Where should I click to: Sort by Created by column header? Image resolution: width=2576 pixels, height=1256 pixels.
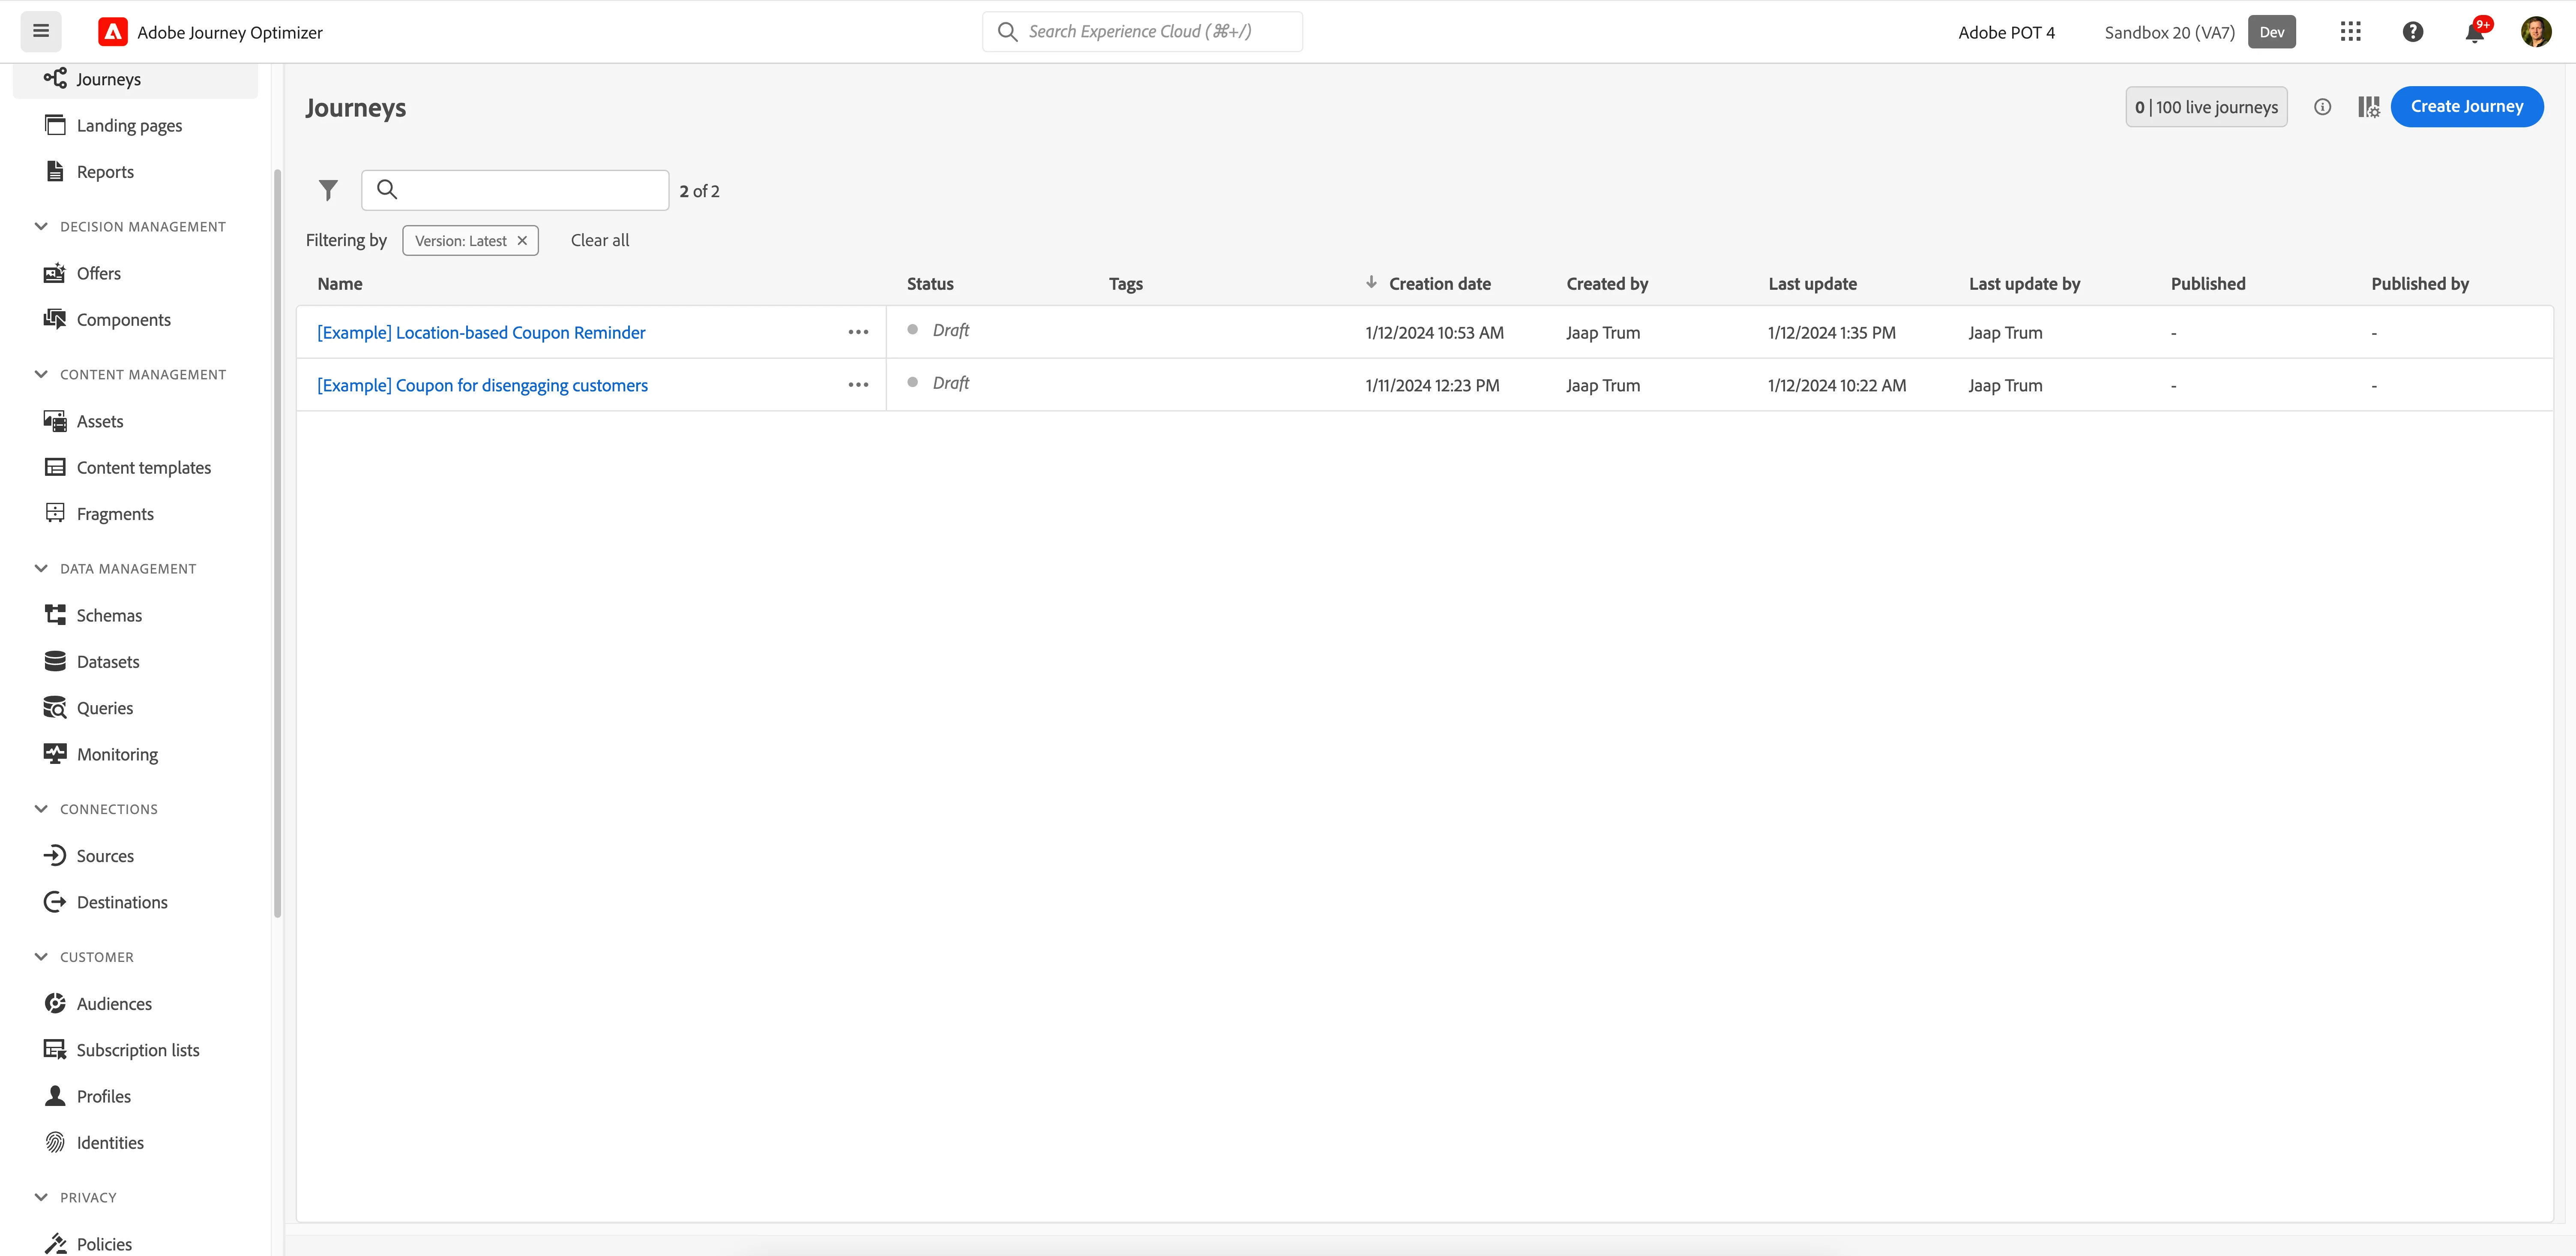tap(1607, 284)
